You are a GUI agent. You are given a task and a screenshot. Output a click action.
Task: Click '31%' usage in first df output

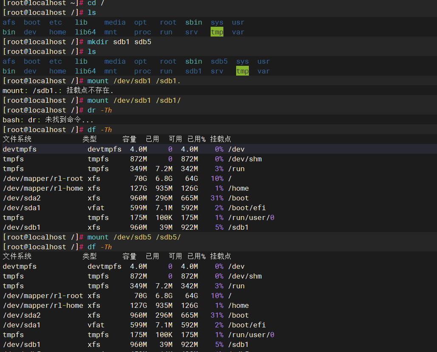click(x=217, y=198)
